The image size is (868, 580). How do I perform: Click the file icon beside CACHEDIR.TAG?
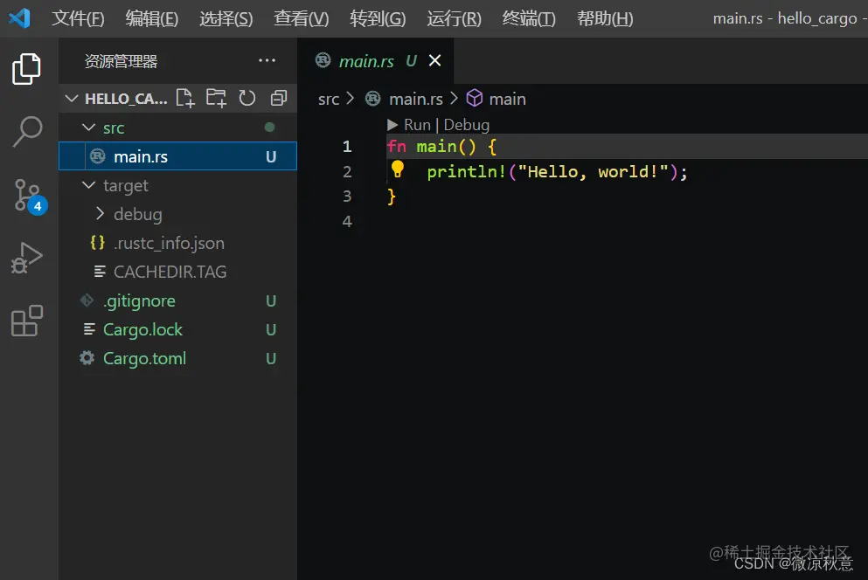[x=100, y=272]
